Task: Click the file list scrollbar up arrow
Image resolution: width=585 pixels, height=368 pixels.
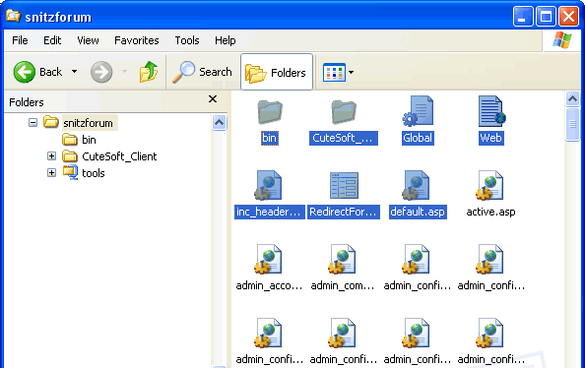Action: pos(572,99)
